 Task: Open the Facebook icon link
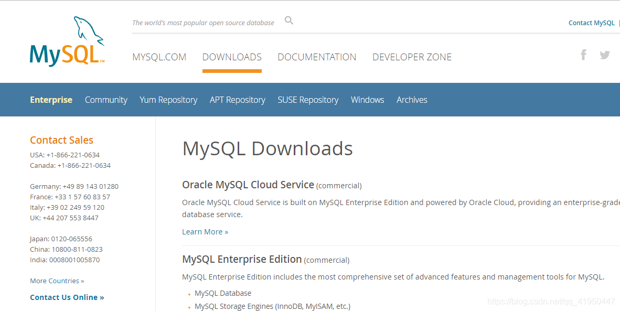click(x=583, y=55)
